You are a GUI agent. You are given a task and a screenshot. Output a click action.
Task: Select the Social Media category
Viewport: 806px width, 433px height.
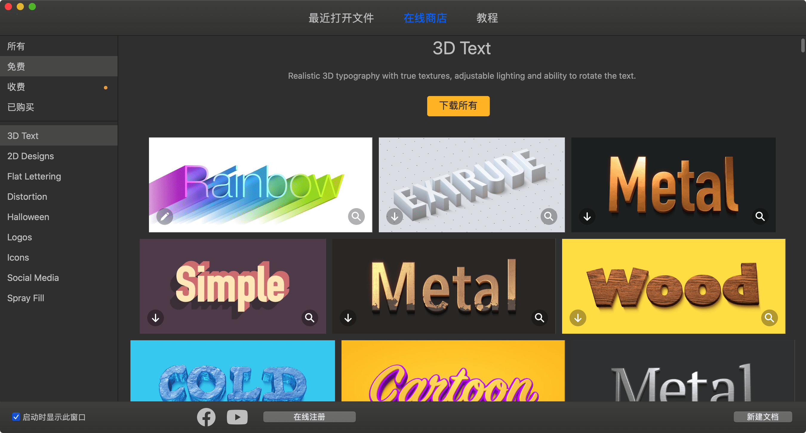(59, 278)
